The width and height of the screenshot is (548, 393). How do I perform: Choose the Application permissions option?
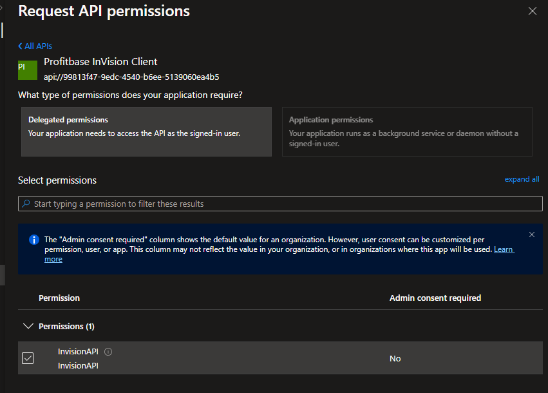[407, 131]
